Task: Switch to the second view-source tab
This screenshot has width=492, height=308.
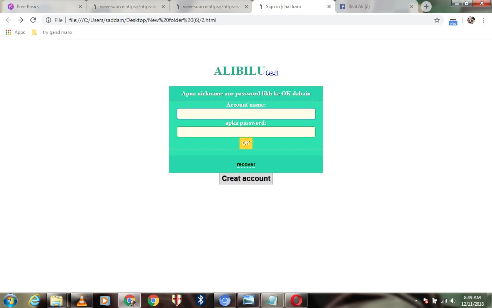Action: [x=211, y=7]
